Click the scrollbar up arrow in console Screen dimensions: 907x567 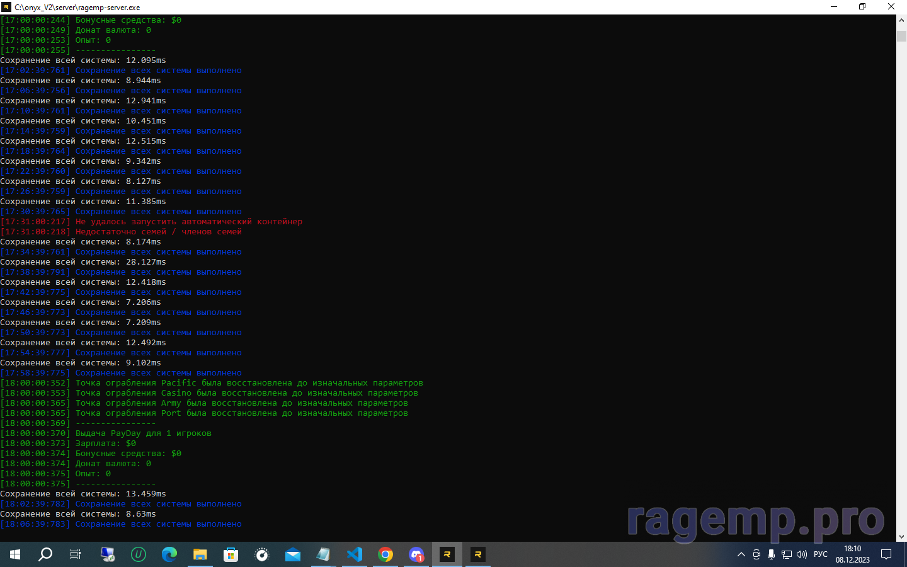901,20
